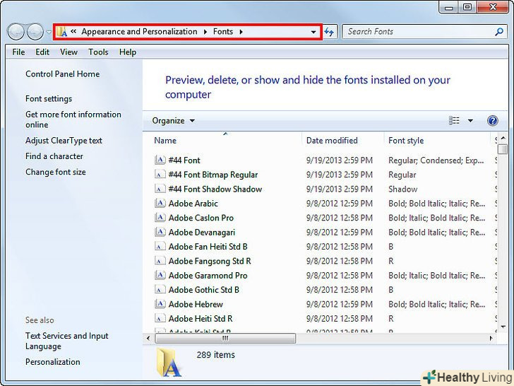Expand the address bar history dropdown

pos(313,32)
